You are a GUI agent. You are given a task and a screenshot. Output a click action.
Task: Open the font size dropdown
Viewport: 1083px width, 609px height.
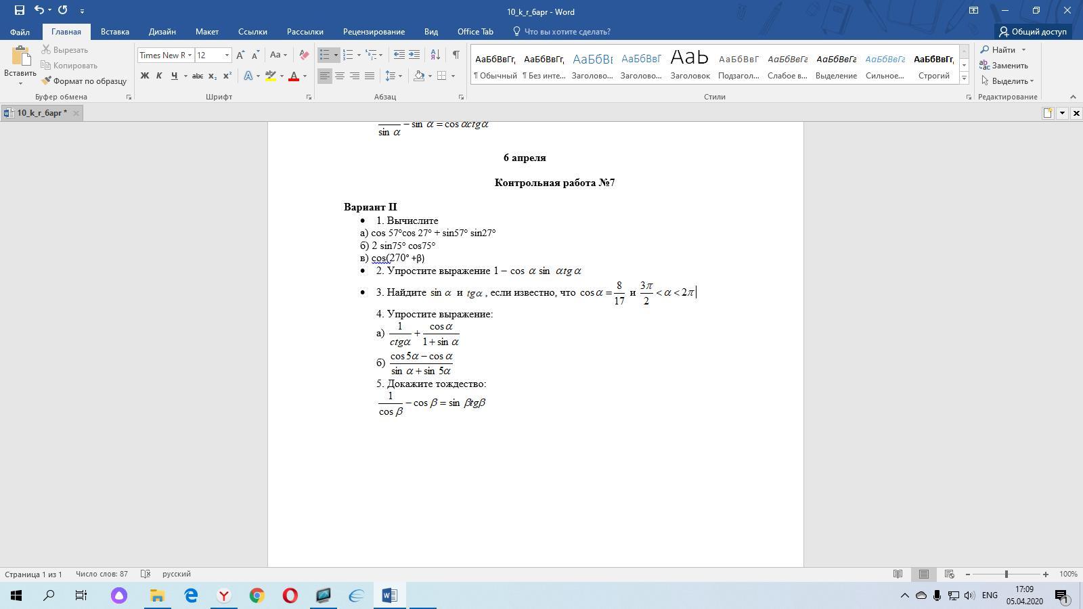point(227,55)
